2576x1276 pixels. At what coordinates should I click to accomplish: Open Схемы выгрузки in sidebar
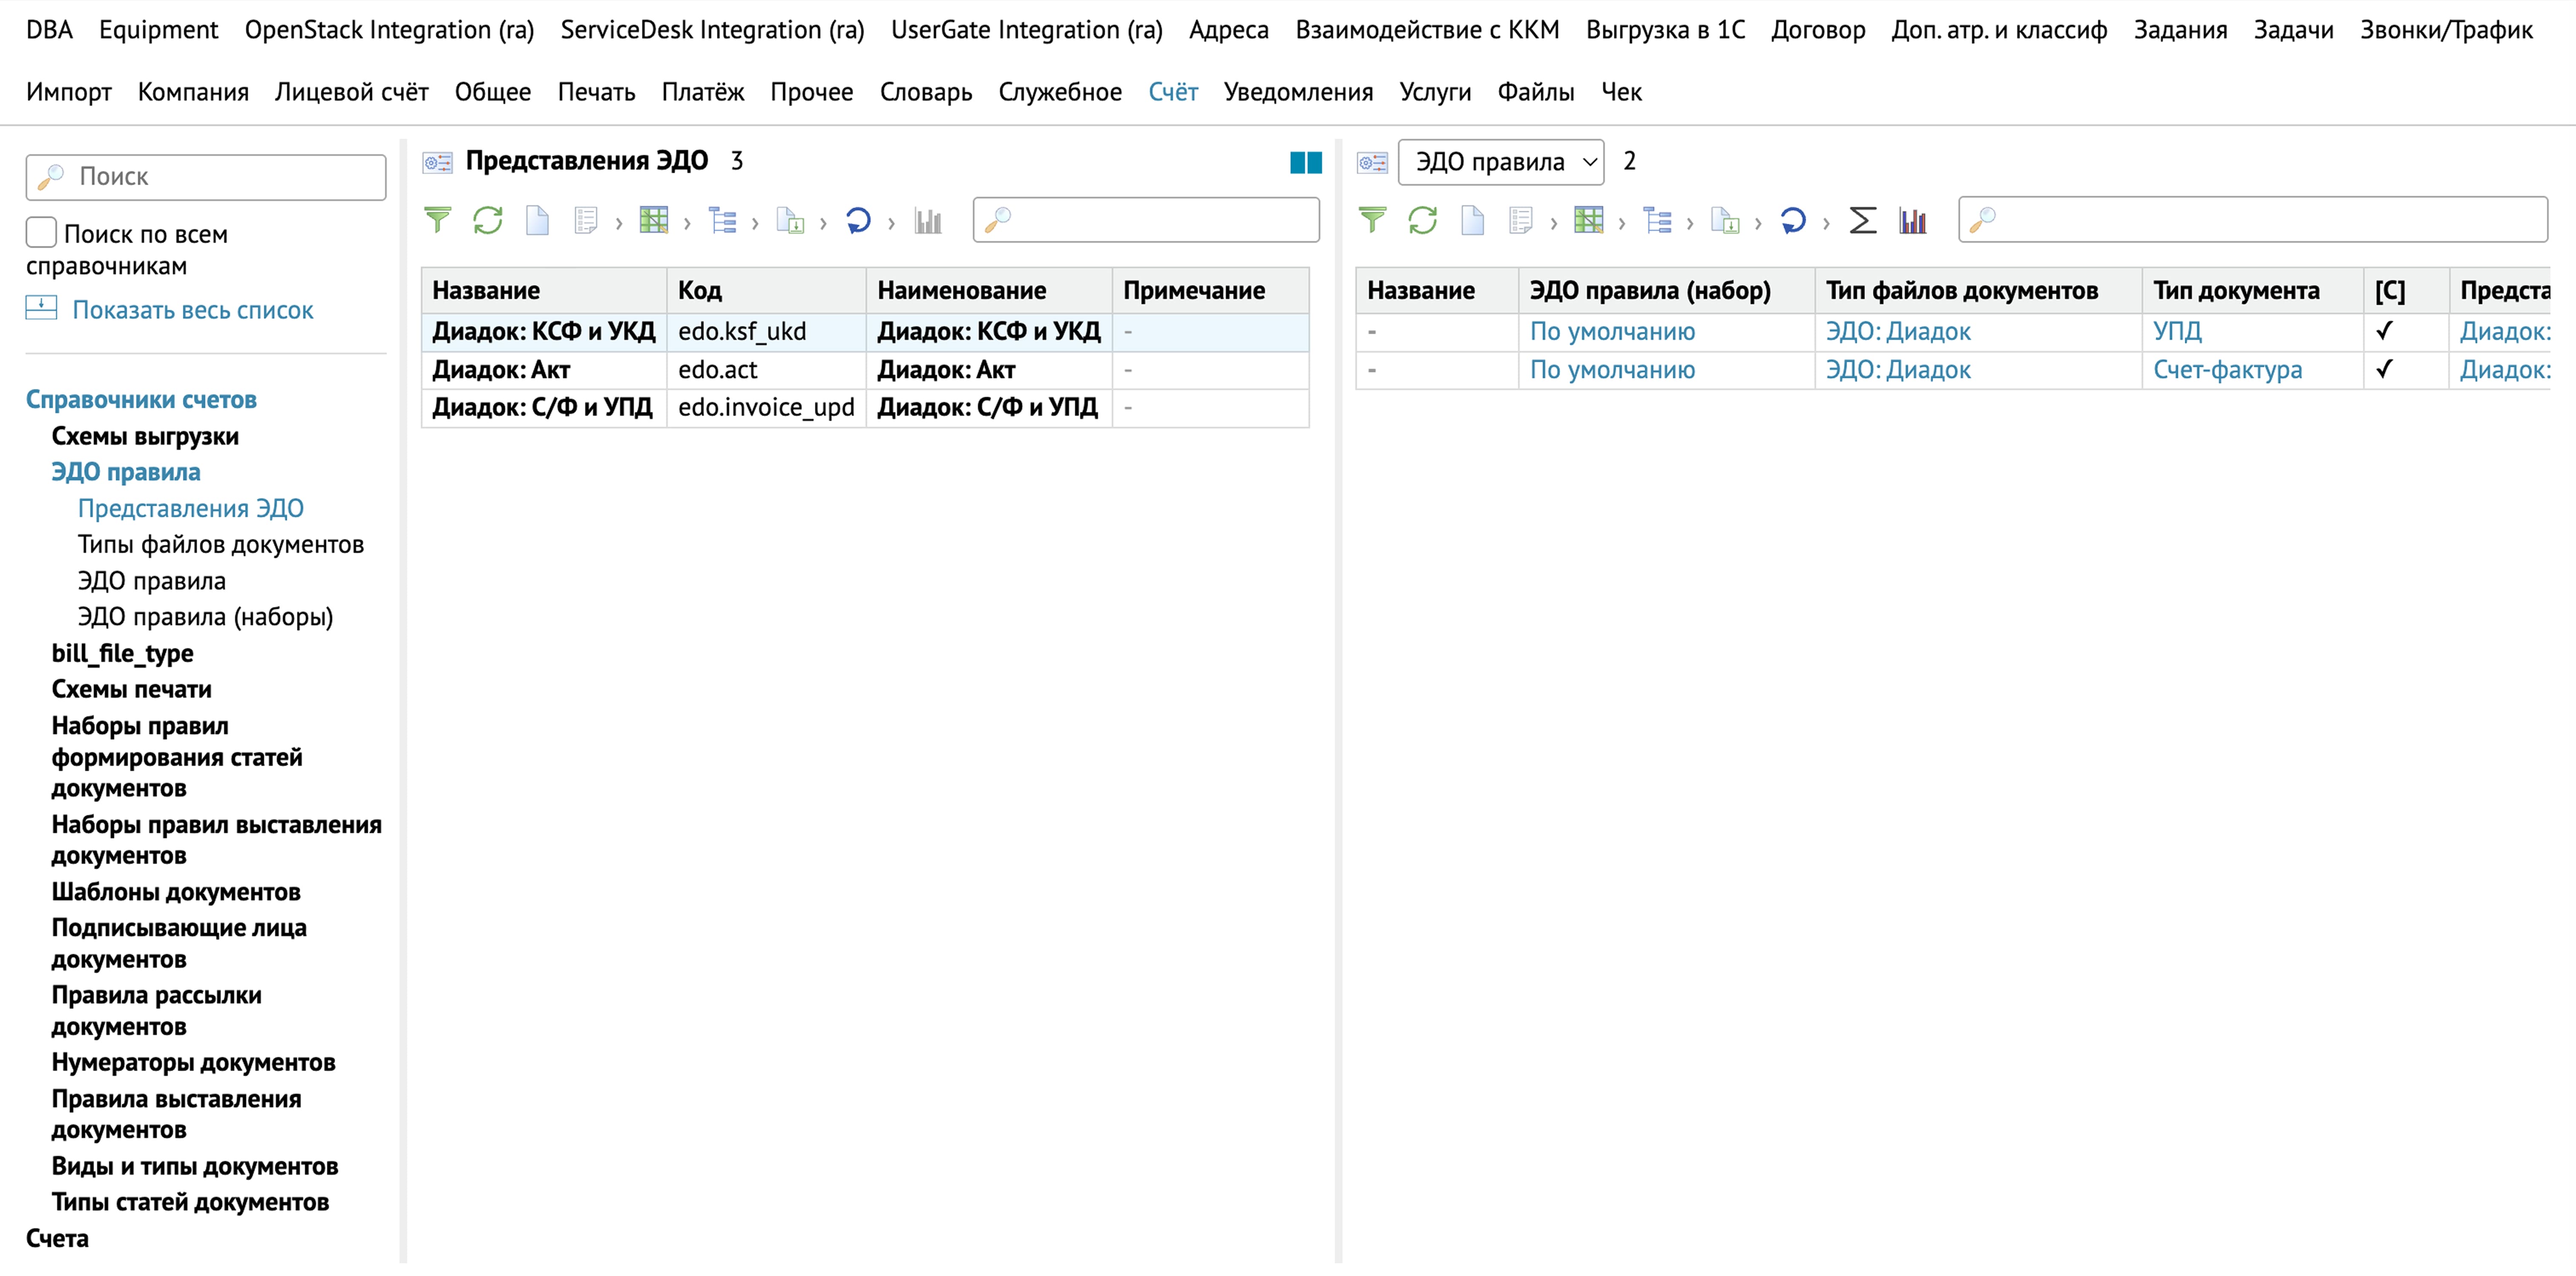[x=145, y=436]
